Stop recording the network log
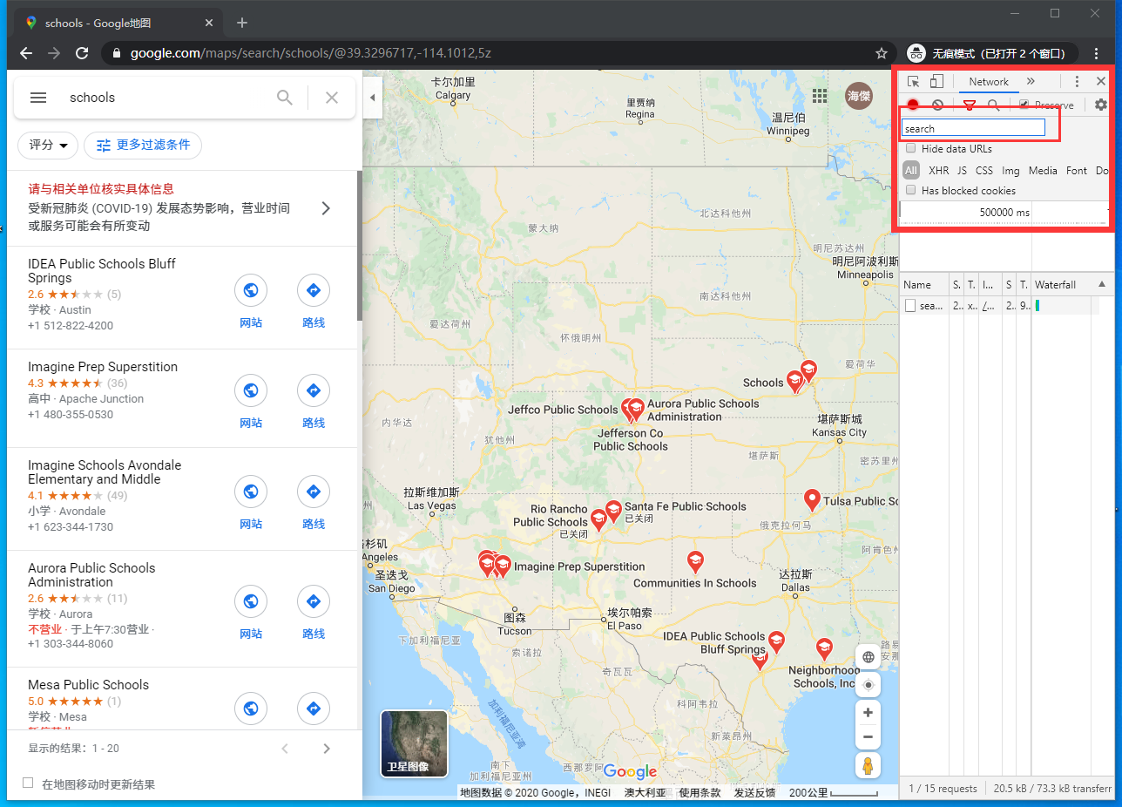 pos(913,105)
